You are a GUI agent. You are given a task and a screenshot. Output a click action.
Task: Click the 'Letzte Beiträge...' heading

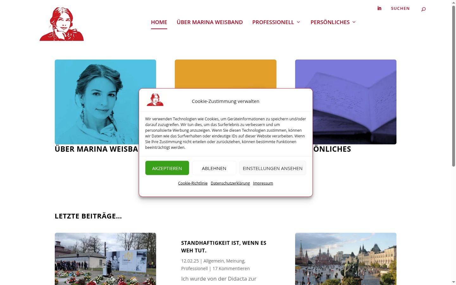(x=88, y=216)
